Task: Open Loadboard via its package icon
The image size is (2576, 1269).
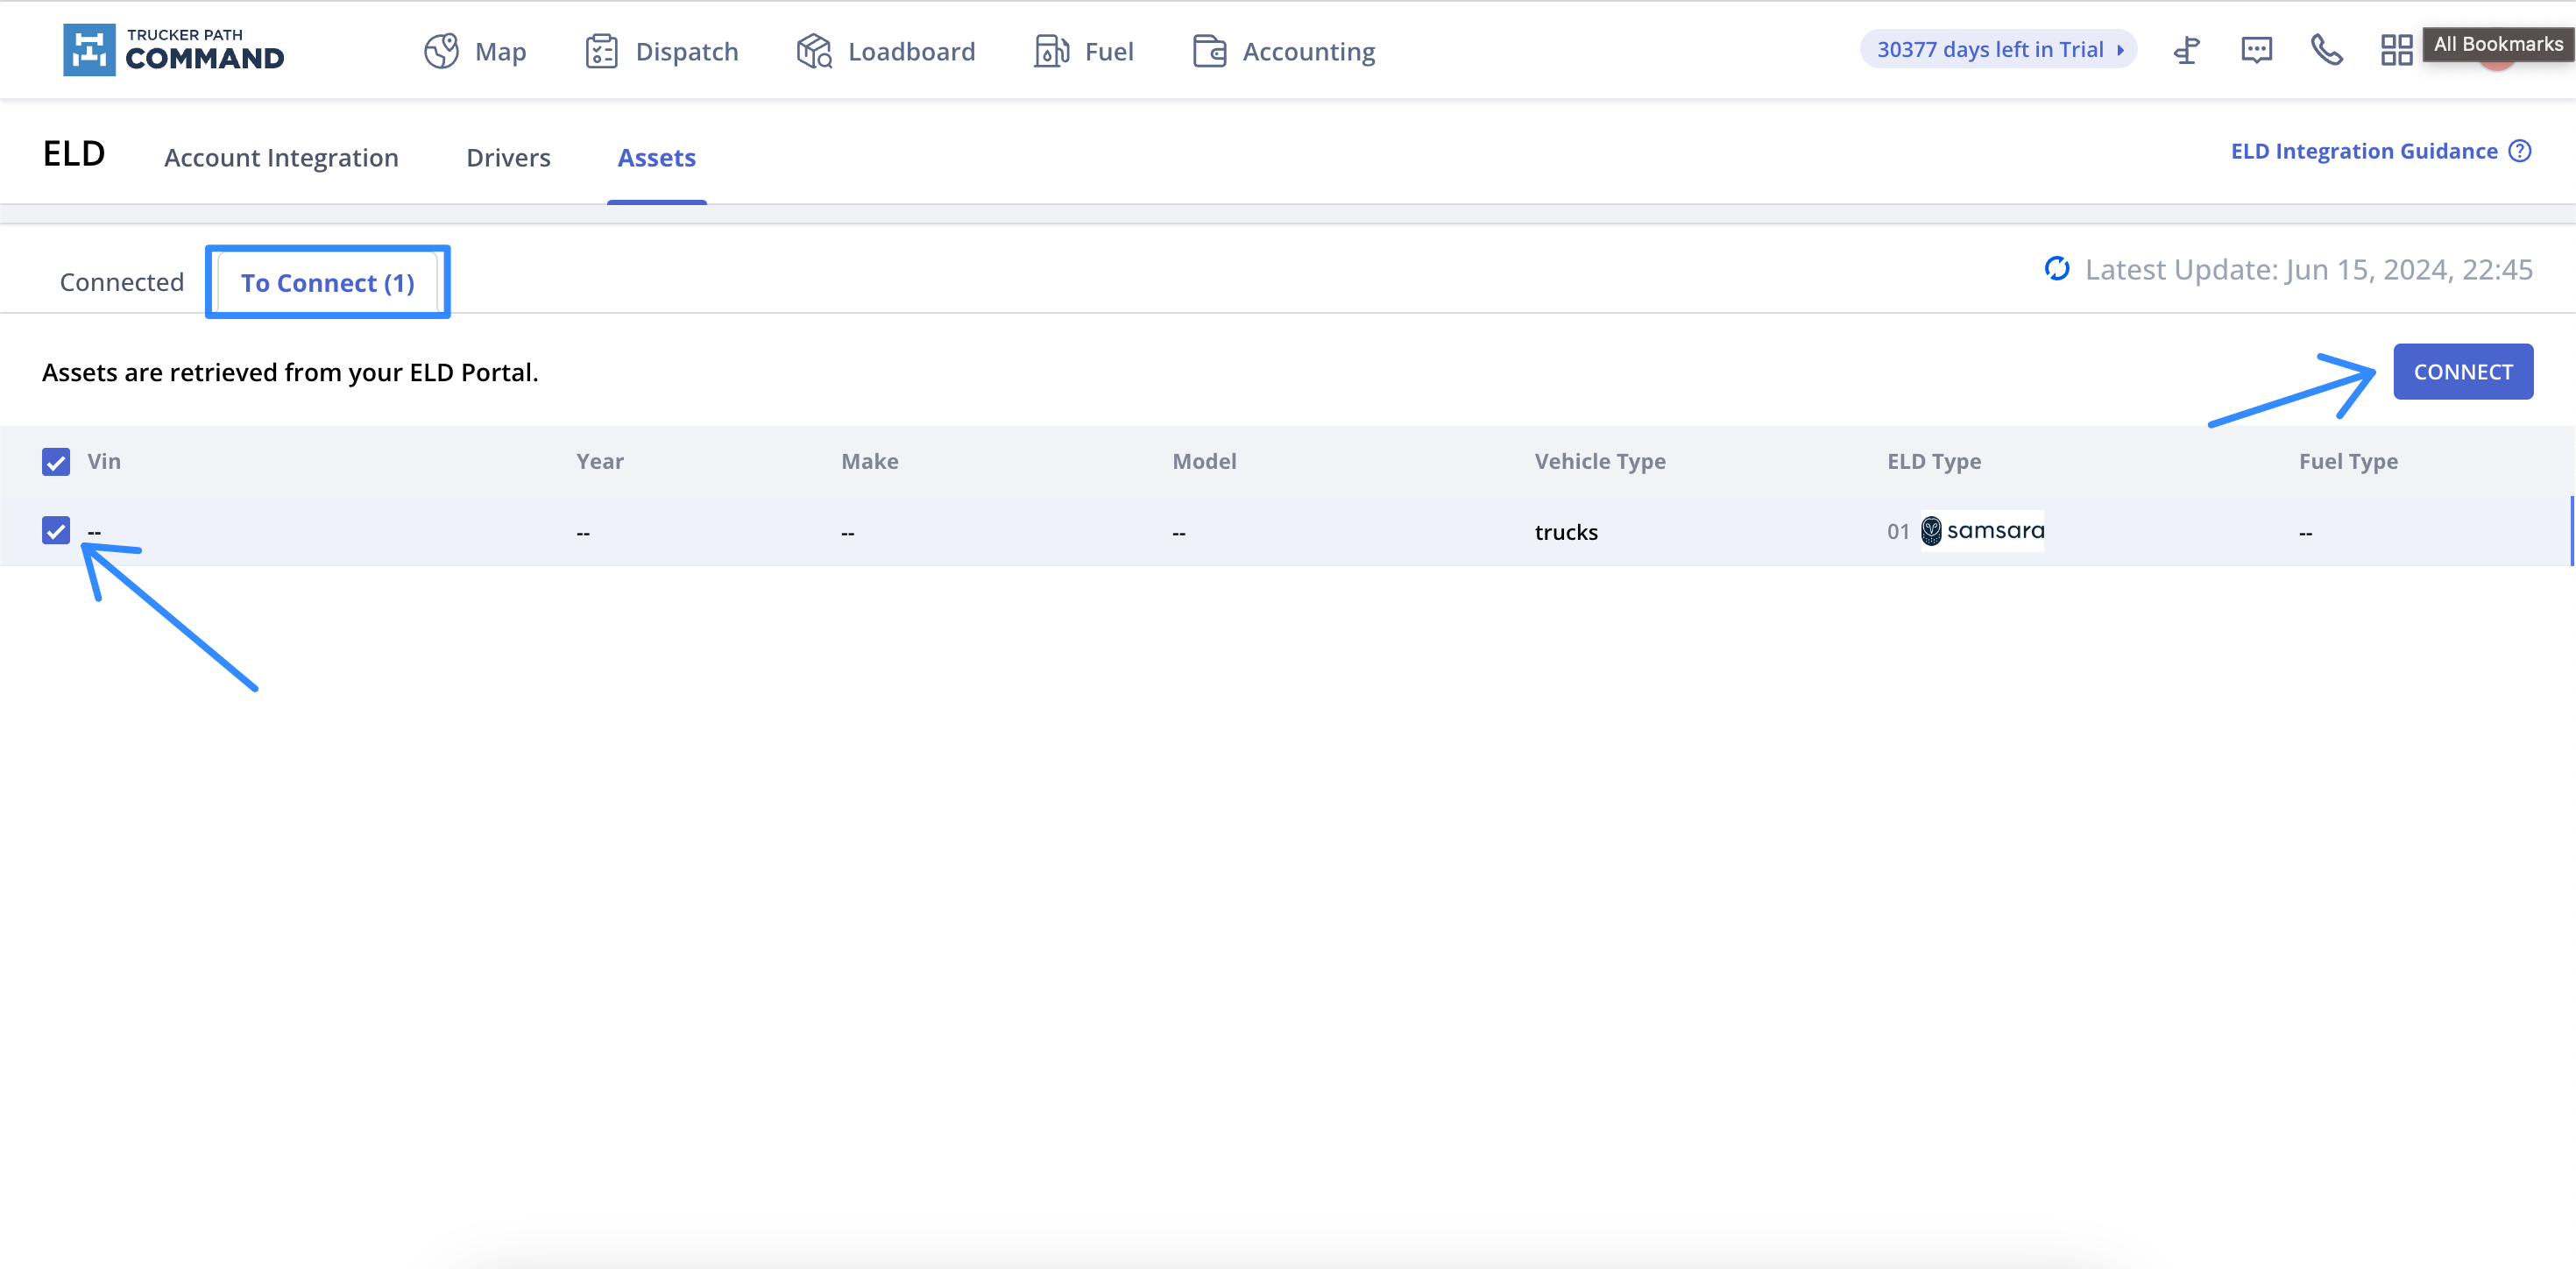Action: point(813,50)
